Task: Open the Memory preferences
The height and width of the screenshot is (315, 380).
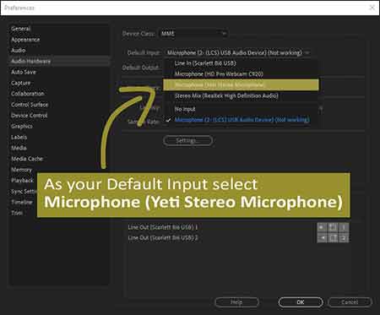Action: coord(22,170)
